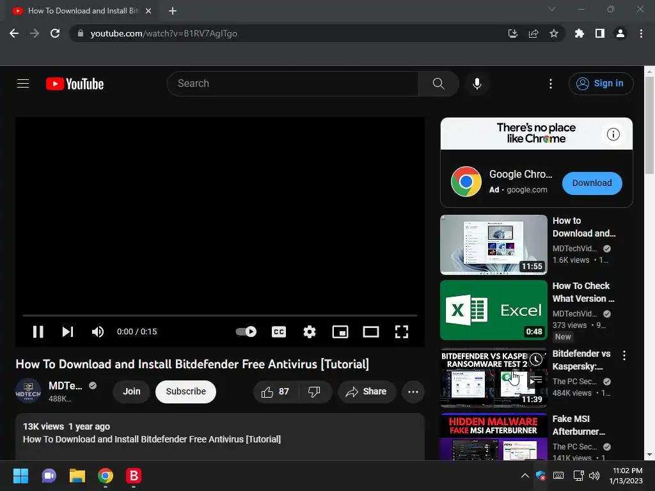Viewport: 655px width, 491px height.
Task: Open the Windows Start menu
Action: 20,476
